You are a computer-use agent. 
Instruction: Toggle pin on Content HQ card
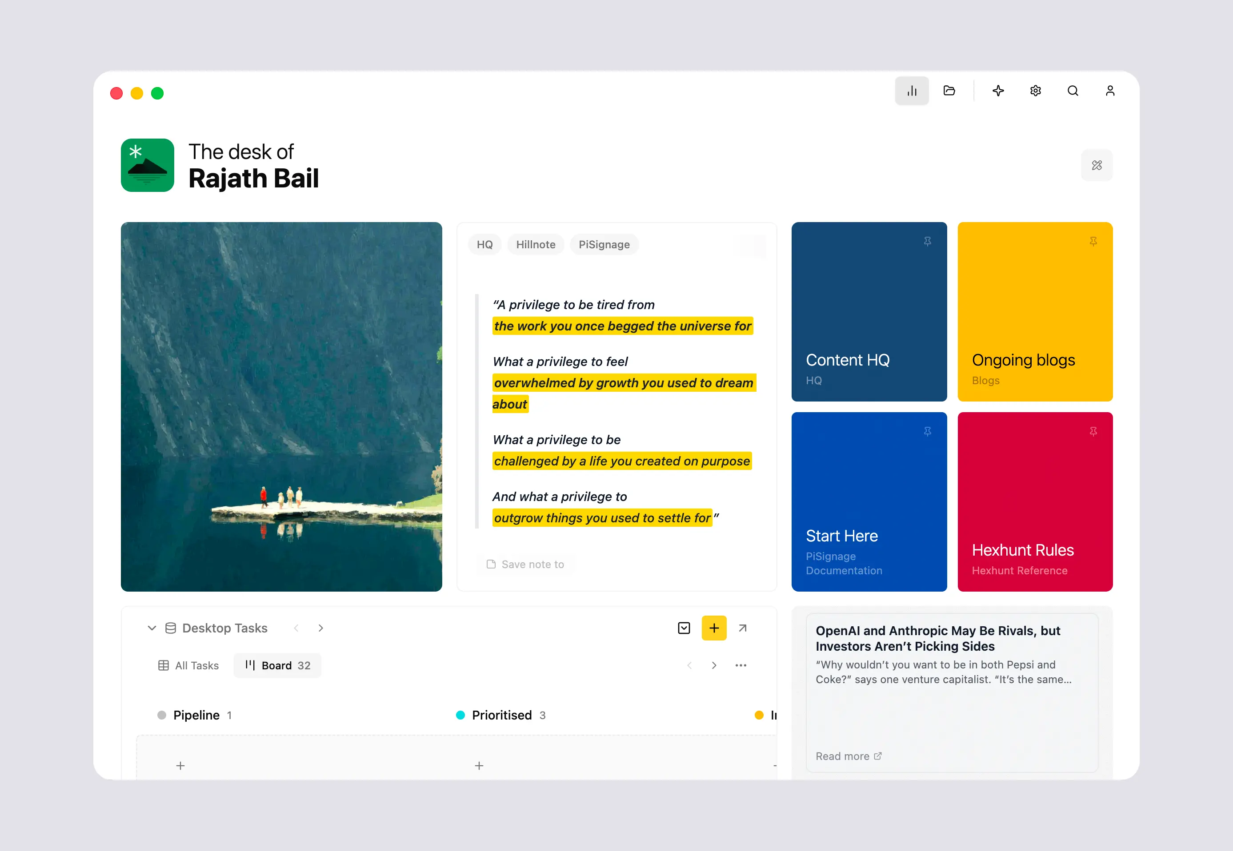pyautogui.click(x=927, y=242)
